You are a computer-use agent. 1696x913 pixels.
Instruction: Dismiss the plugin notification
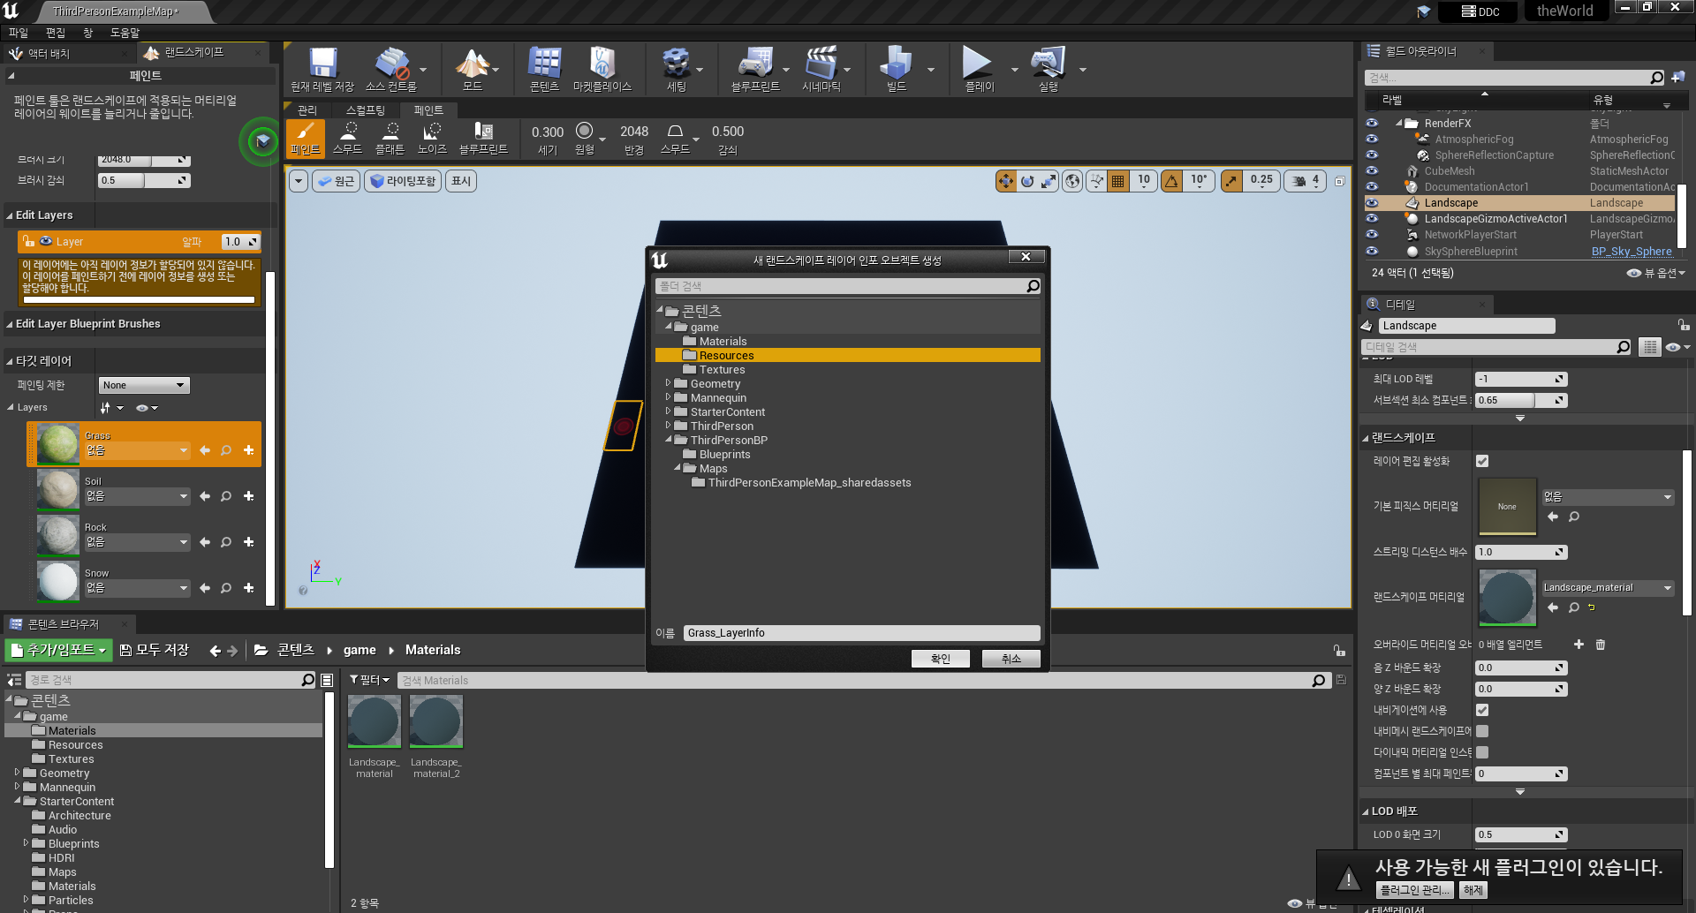point(1473,890)
